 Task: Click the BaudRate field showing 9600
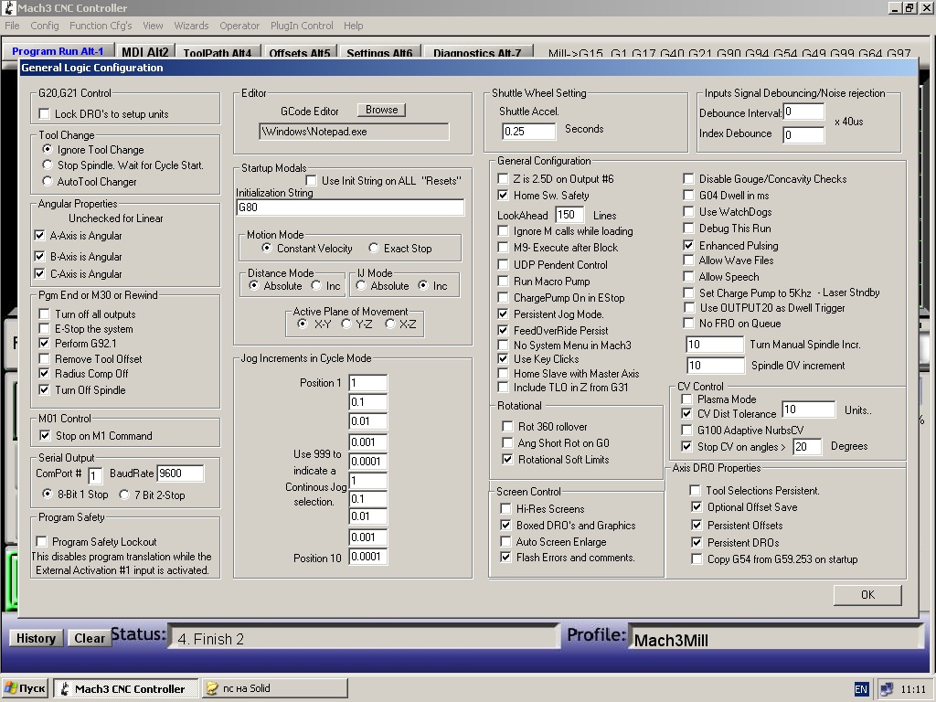(x=180, y=473)
